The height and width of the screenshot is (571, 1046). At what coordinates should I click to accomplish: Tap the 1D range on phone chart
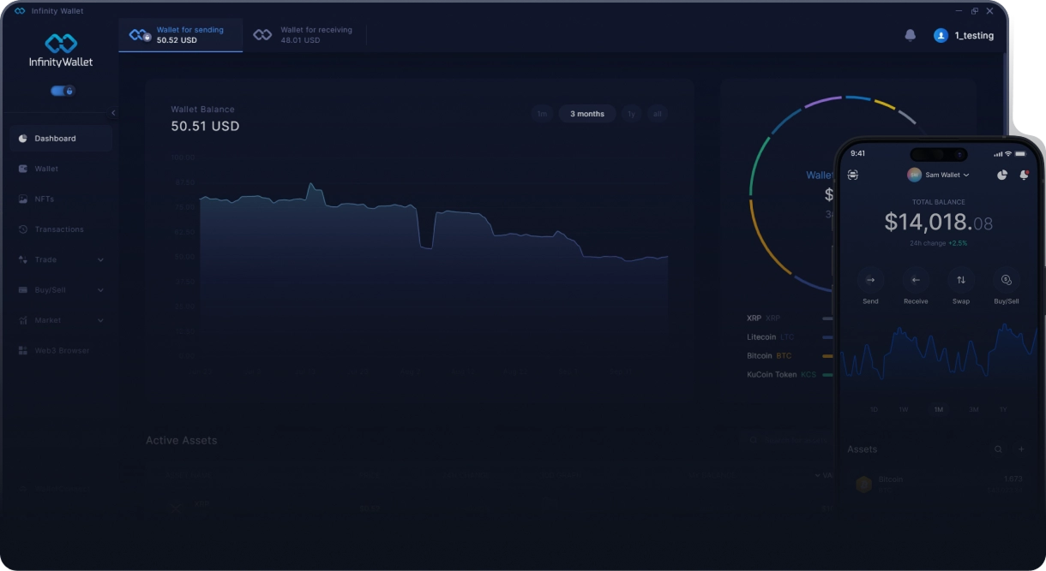874,410
